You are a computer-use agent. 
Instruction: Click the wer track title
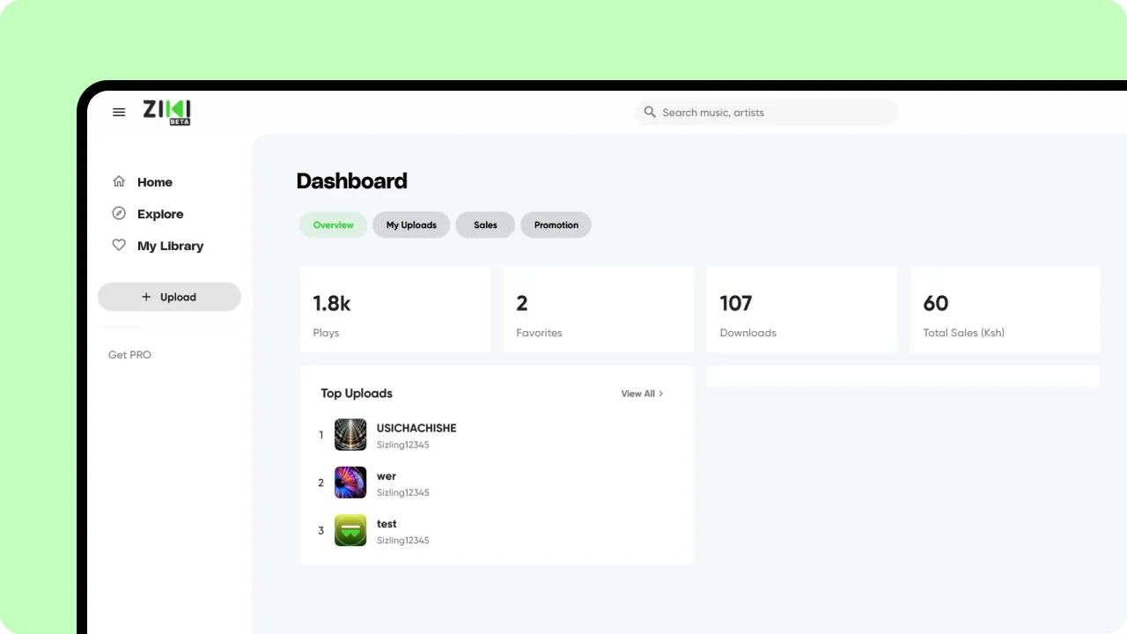pyautogui.click(x=387, y=475)
